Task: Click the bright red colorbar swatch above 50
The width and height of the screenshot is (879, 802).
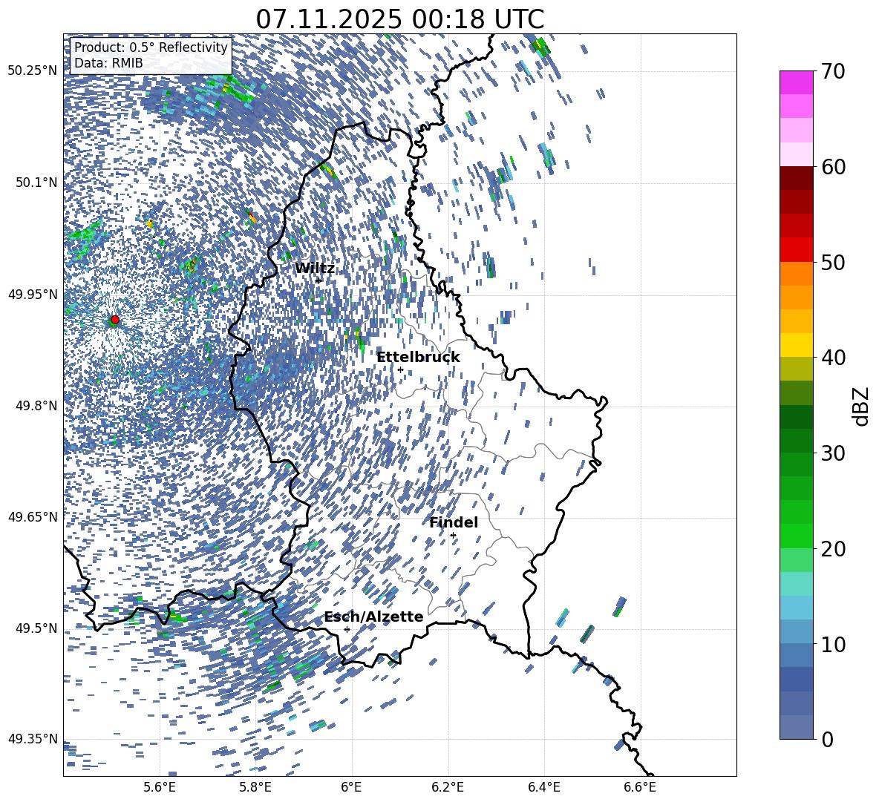Action: 796,250
